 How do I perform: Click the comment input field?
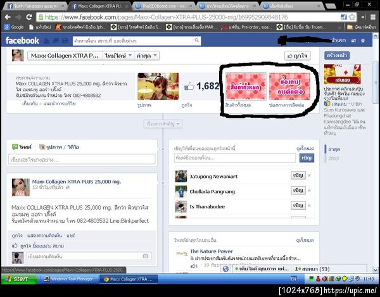[x=89, y=256]
